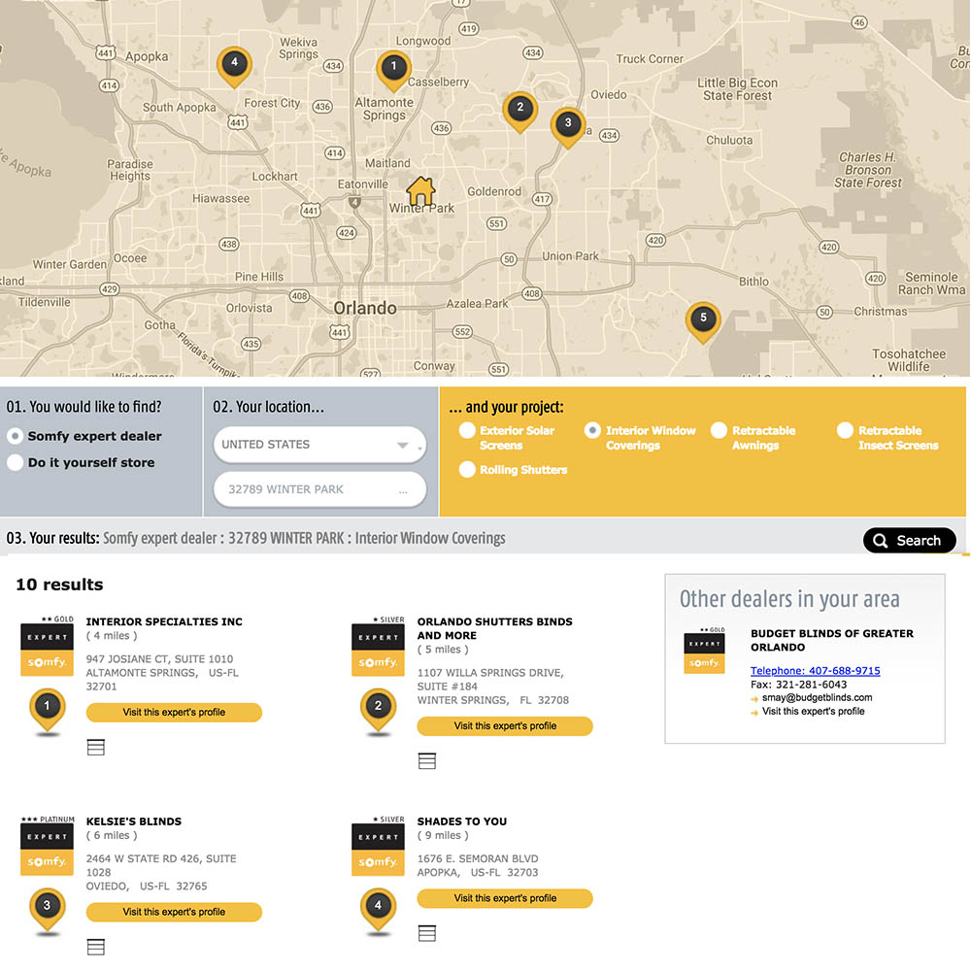Click map marker number 3 near Oviedo
Screen dimensions: 971x971
click(568, 127)
